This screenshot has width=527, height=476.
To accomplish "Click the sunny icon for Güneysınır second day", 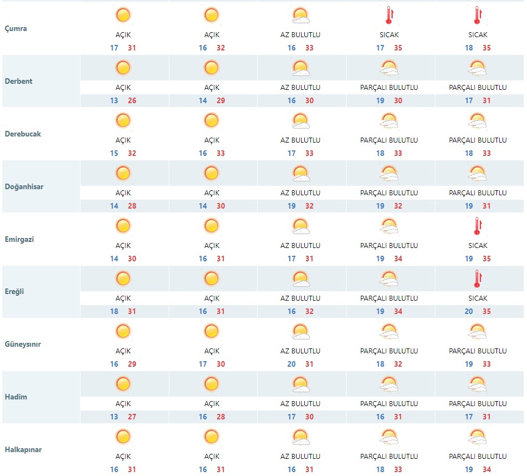I will point(212,331).
